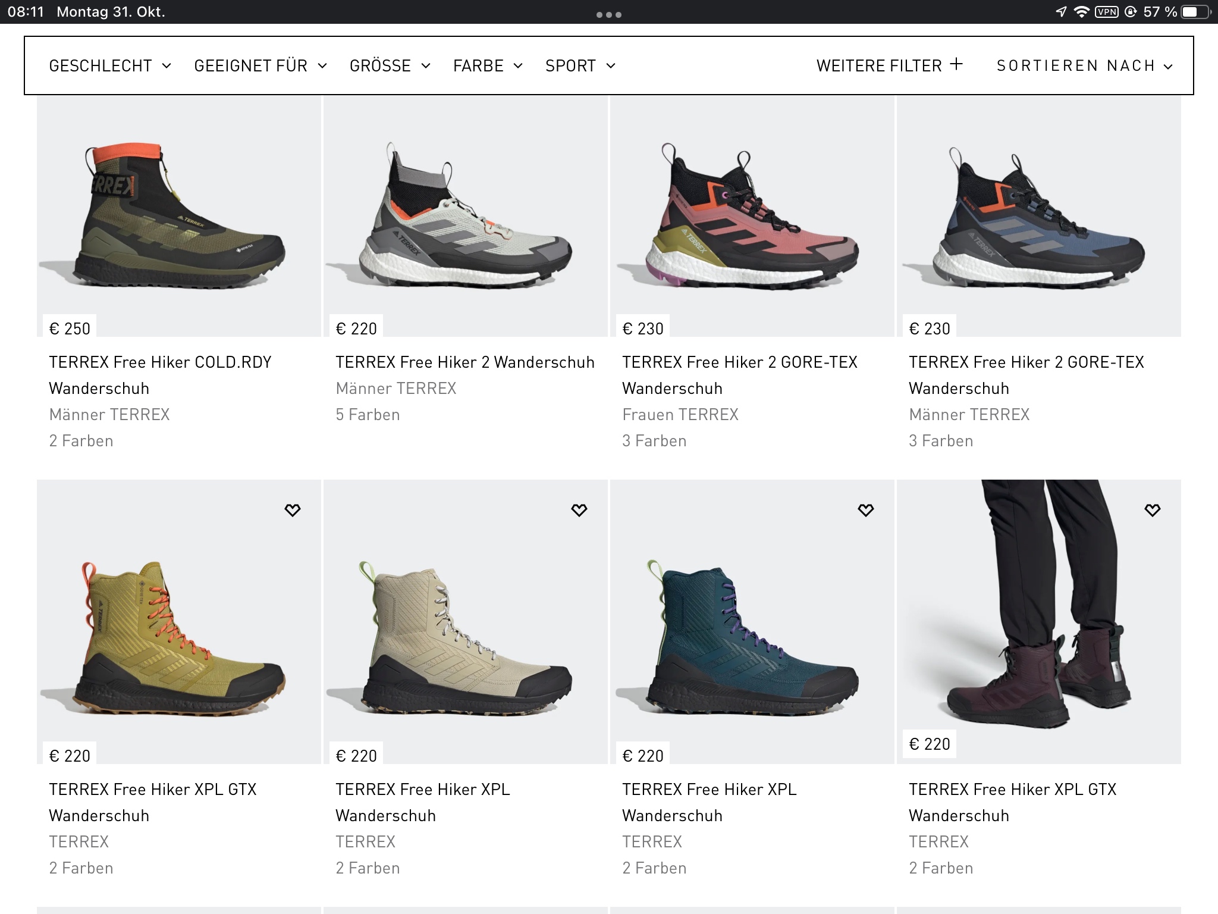This screenshot has width=1218, height=914.
Task: Tap the three-dot multitasking indicator
Action: [609, 15]
